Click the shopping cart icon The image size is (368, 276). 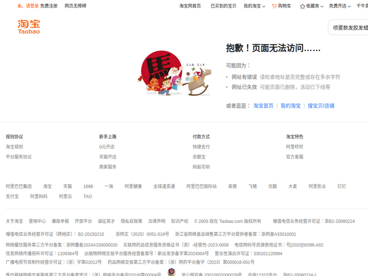274,6
